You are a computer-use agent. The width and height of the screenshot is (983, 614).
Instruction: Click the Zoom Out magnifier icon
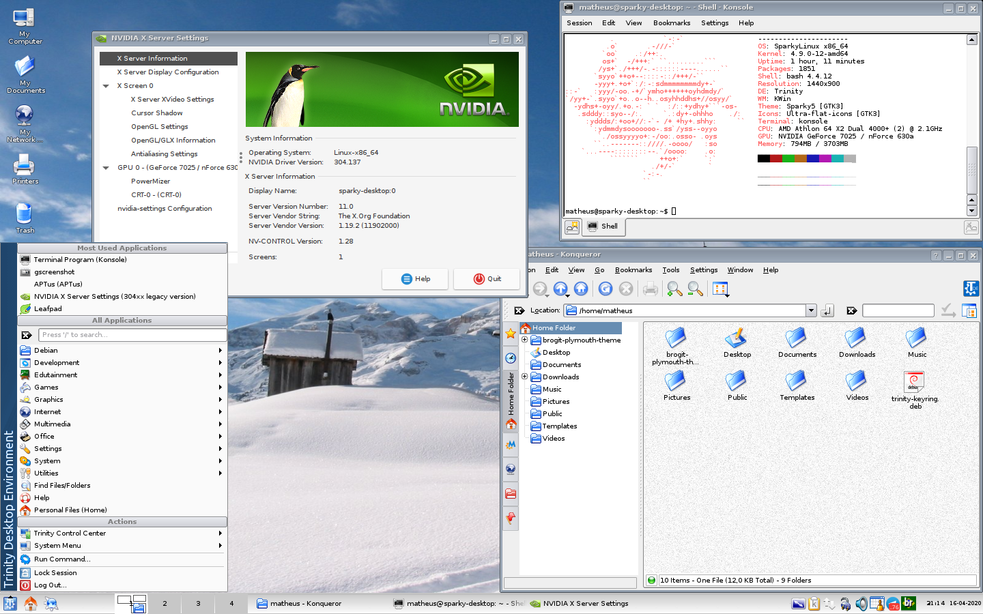click(x=696, y=289)
